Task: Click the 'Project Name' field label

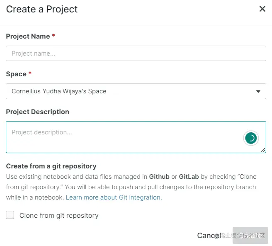Action: 28,36
